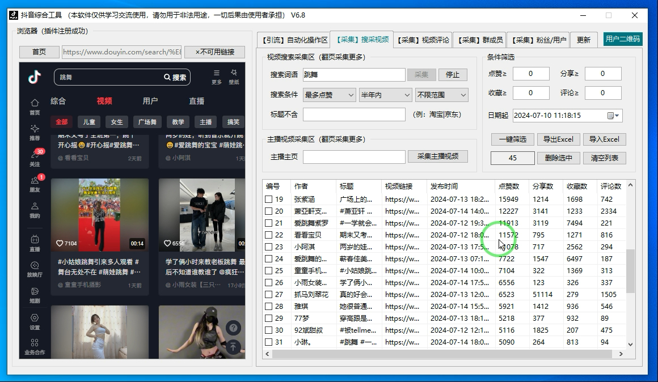Open the 更新 tab
Screen dimensions: 658x382
583,40
